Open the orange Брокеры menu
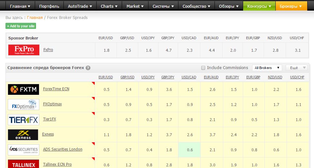 (x=291, y=6)
